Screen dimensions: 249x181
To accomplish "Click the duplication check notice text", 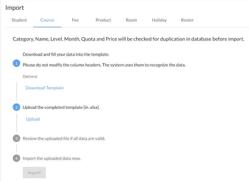I will (x=128, y=39).
